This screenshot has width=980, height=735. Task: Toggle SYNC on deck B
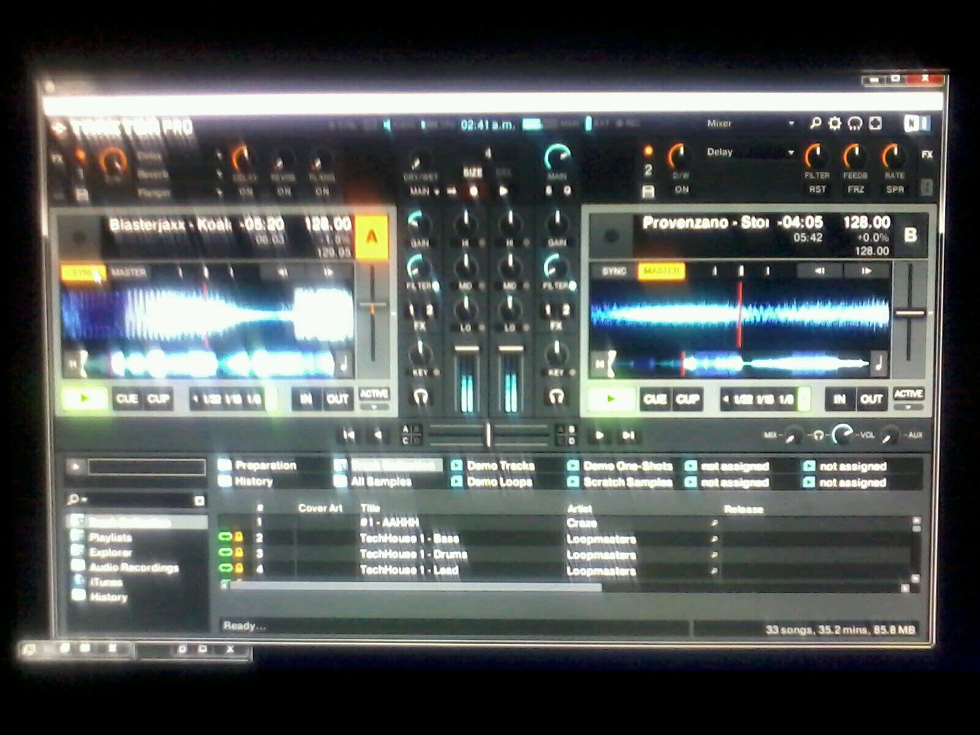(614, 271)
